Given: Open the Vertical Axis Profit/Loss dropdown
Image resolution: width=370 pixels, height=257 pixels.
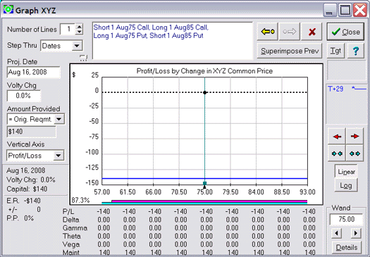Looking at the screenshot, I should [x=58, y=156].
